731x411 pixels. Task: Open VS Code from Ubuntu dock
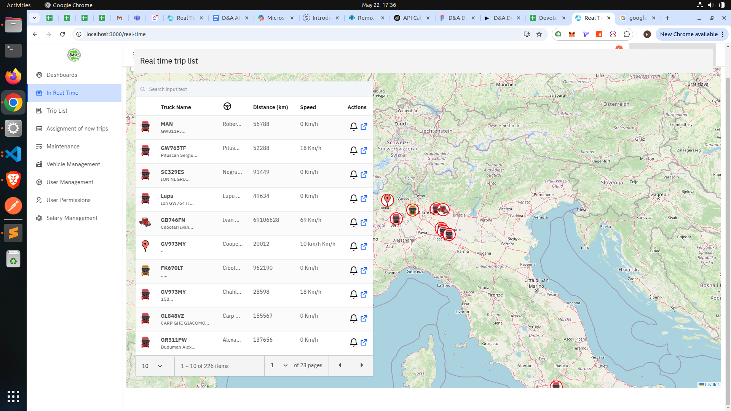tap(13, 154)
